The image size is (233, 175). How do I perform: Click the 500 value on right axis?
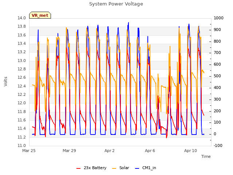pyautogui.click(x=217, y=76)
